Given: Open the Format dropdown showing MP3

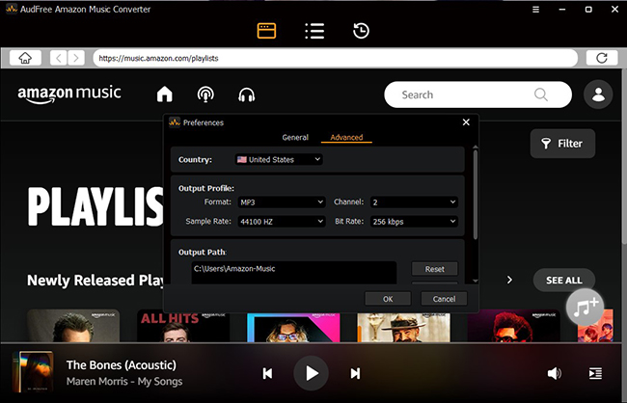Looking at the screenshot, I should [282, 201].
